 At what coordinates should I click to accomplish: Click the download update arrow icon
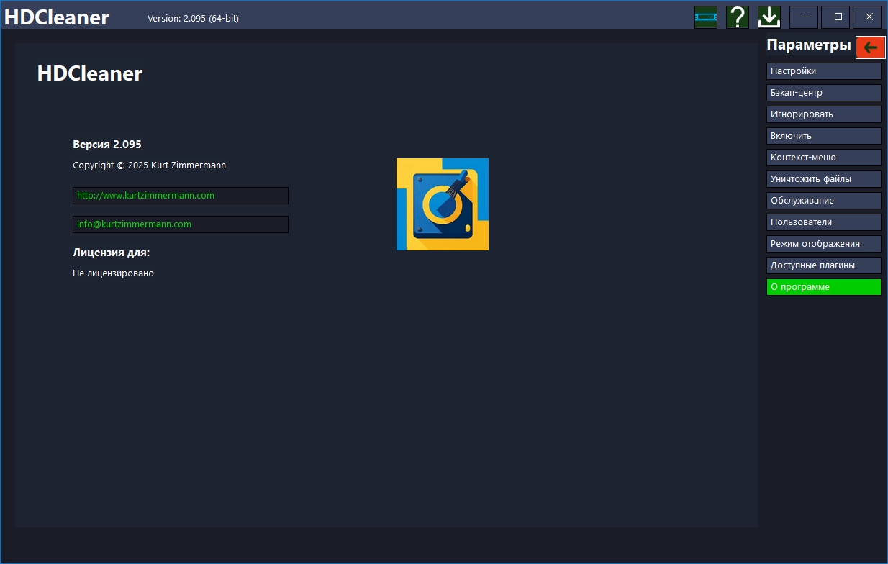(769, 17)
